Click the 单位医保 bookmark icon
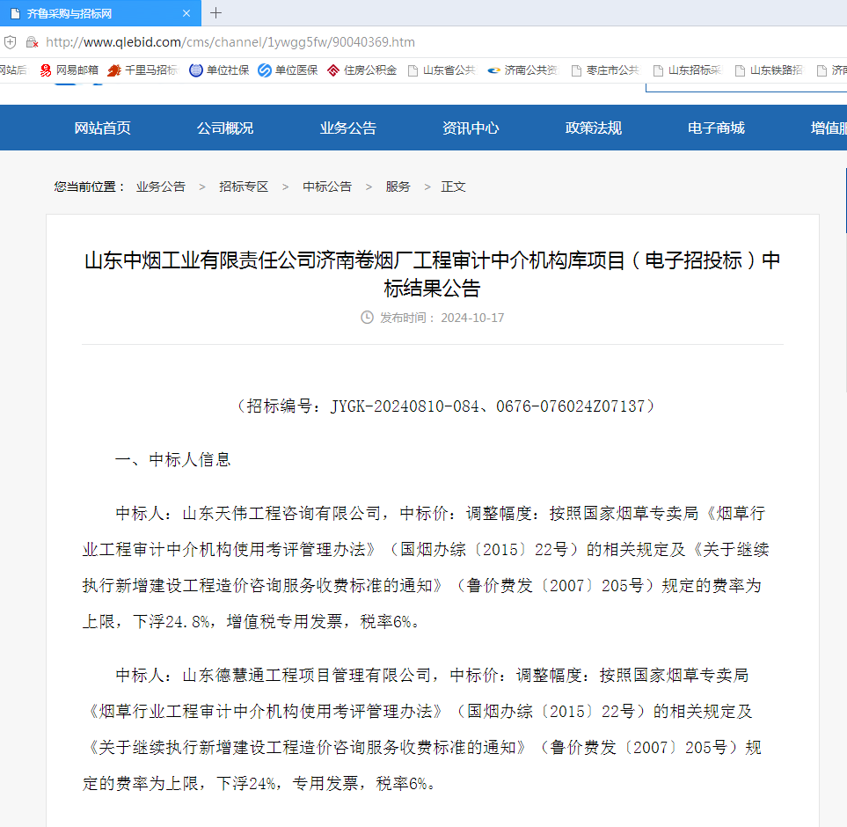Image resolution: width=847 pixels, height=827 pixels. click(x=264, y=70)
